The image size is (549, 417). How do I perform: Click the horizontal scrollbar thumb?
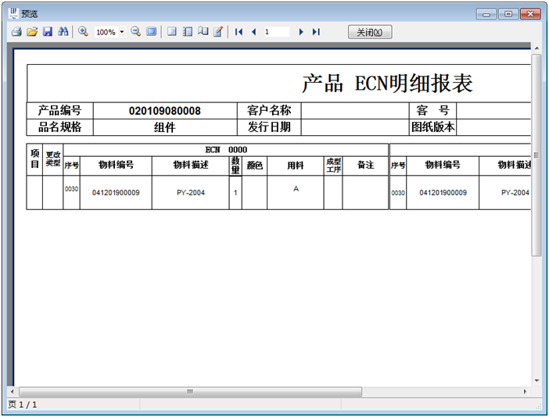point(190,391)
